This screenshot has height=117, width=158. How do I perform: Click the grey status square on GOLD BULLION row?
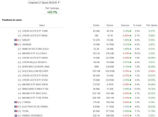point(130,71)
